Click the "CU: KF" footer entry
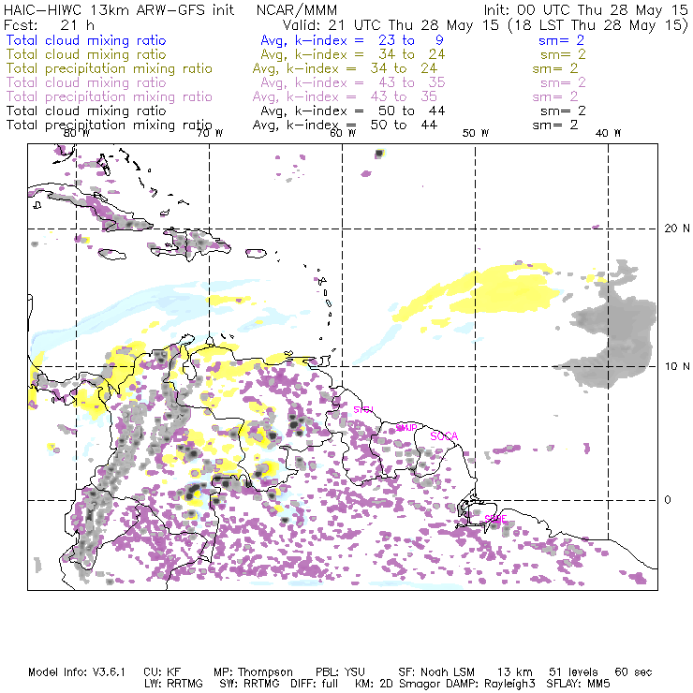The image size is (693, 693). click(x=162, y=672)
